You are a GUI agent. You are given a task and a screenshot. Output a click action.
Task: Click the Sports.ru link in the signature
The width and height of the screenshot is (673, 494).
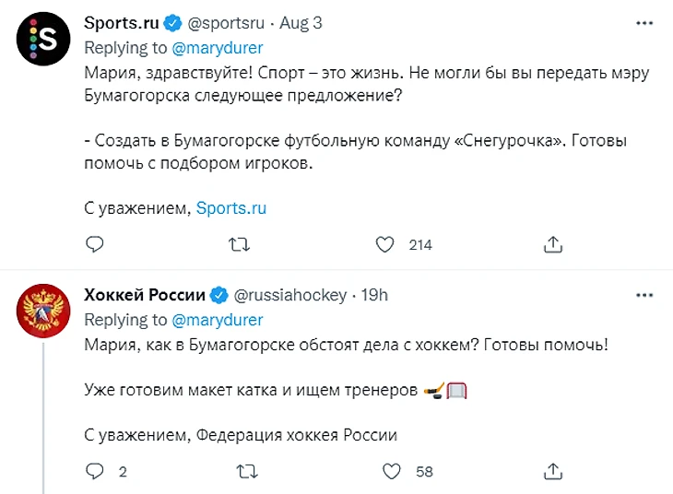(231, 208)
